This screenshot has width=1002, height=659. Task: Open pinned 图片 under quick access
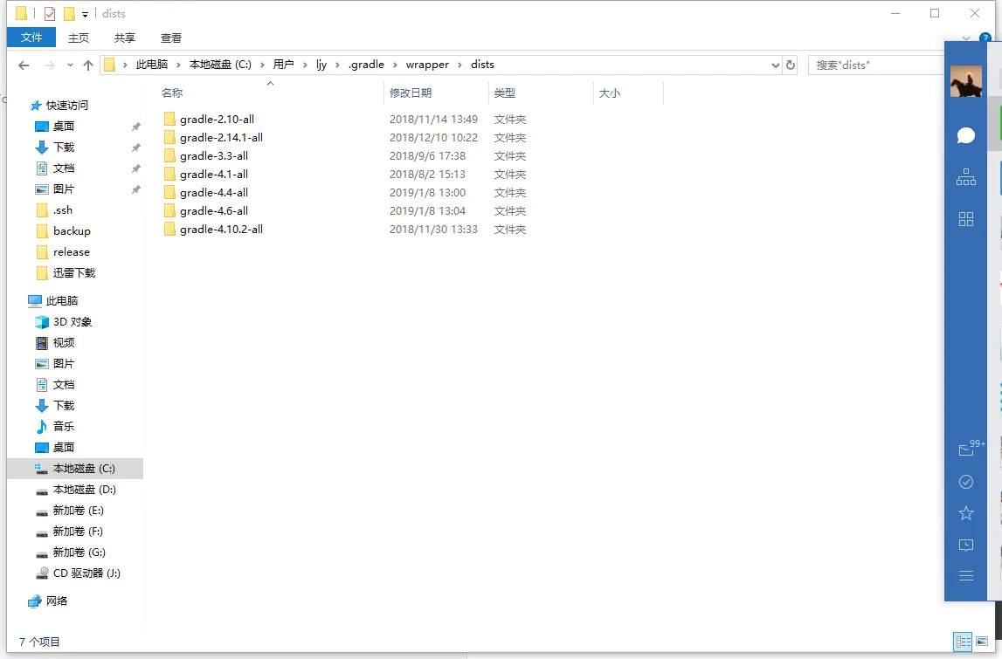pyautogui.click(x=63, y=189)
